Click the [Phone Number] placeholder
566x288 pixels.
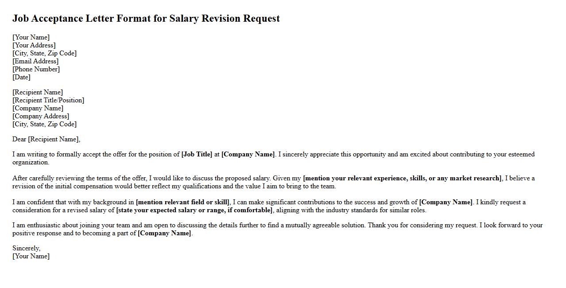[x=36, y=69]
